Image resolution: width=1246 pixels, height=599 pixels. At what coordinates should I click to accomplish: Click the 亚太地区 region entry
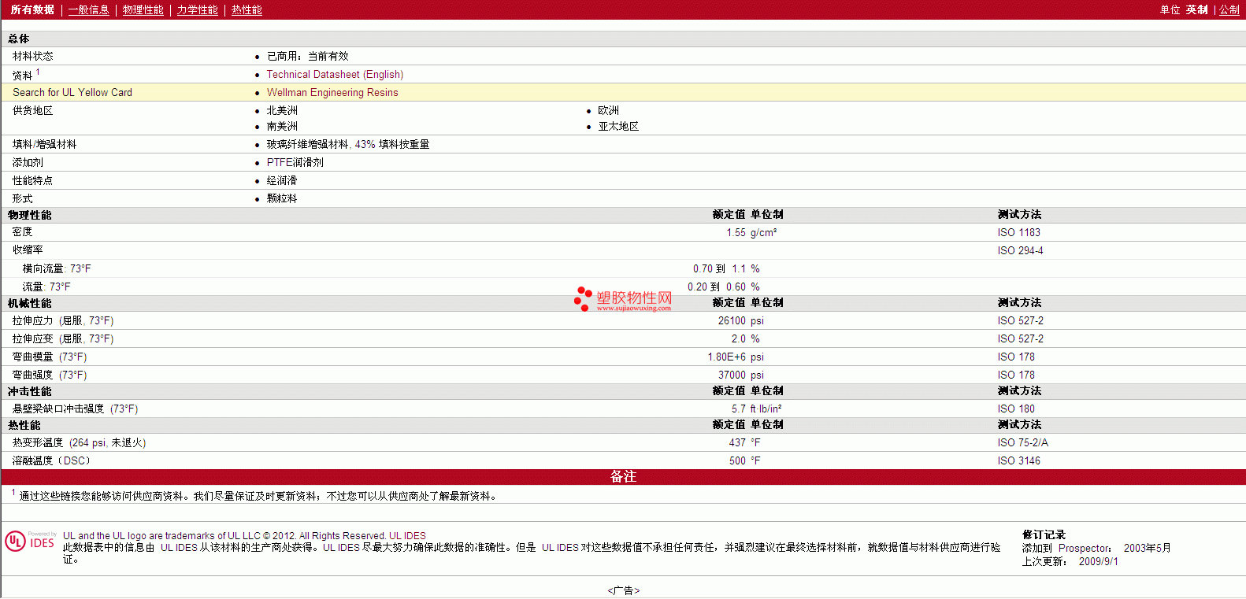(618, 126)
